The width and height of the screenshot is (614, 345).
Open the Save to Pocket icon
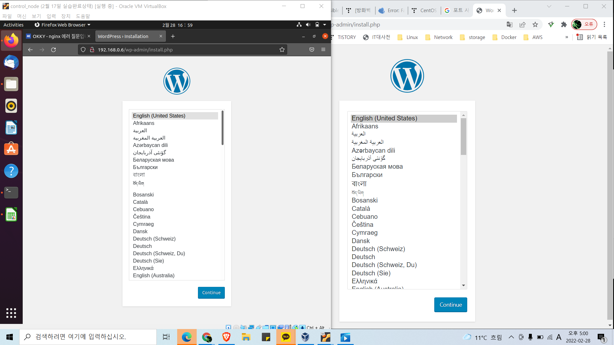pyautogui.click(x=311, y=50)
